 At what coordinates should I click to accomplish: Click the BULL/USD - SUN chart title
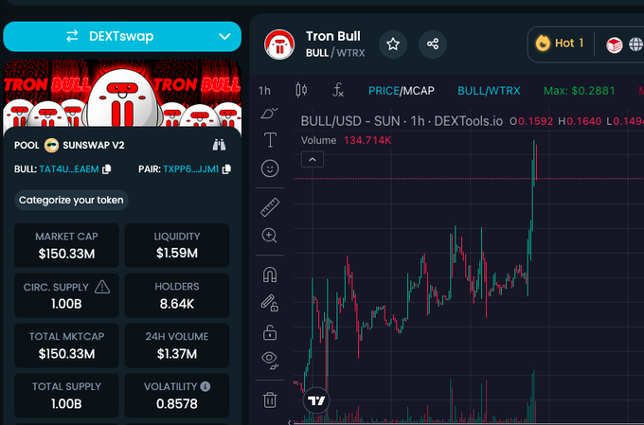click(402, 121)
